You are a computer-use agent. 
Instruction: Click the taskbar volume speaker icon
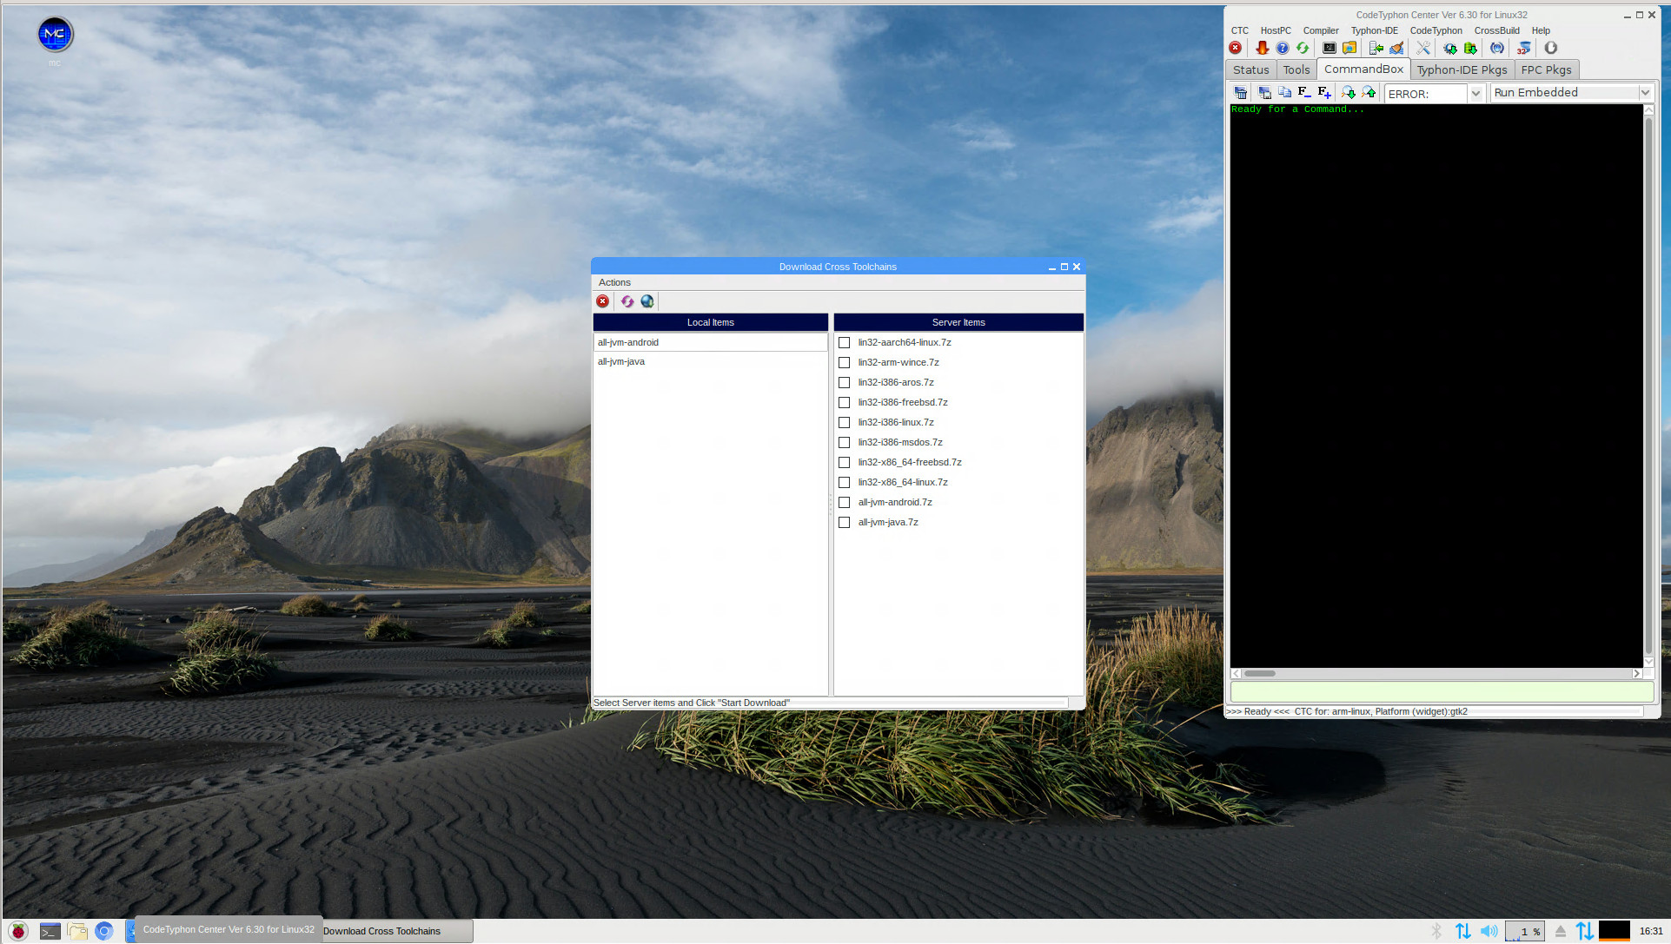pyautogui.click(x=1489, y=931)
